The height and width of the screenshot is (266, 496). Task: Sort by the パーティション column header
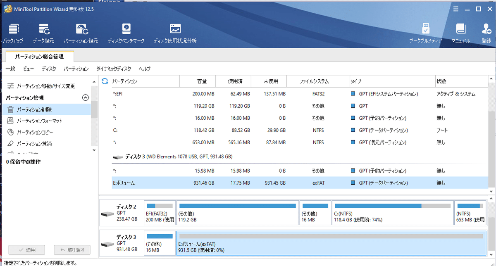pos(146,81)
